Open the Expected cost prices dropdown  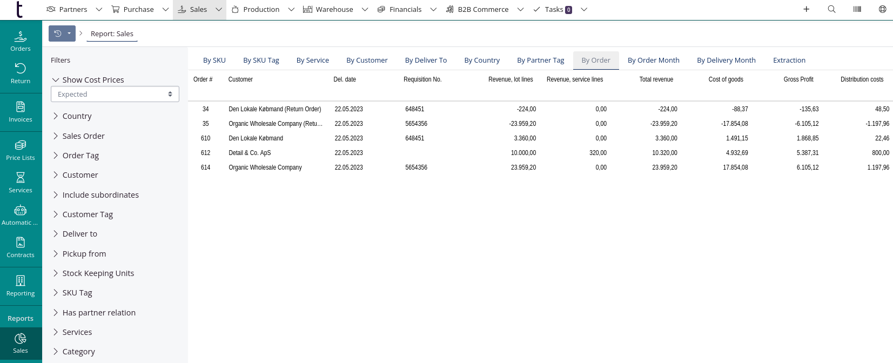coord(115,94)
